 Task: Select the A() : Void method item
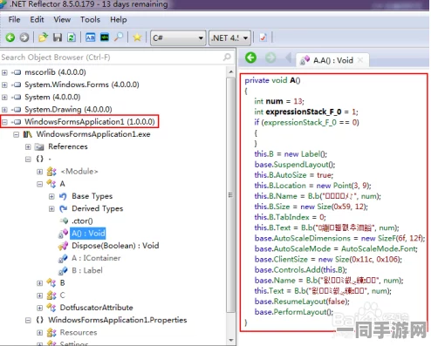pos(88,234)
